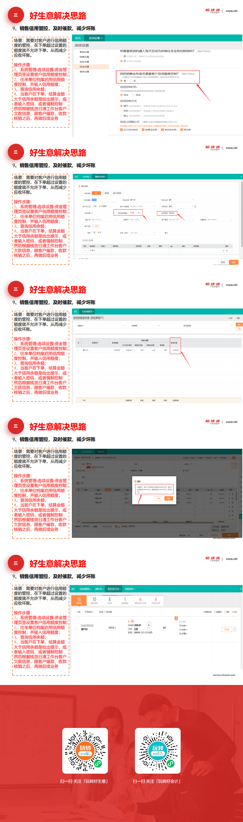The image size is (243, 822).
Task: Pick 客户/供应商 as 单位类型
Action: [117, 193]
